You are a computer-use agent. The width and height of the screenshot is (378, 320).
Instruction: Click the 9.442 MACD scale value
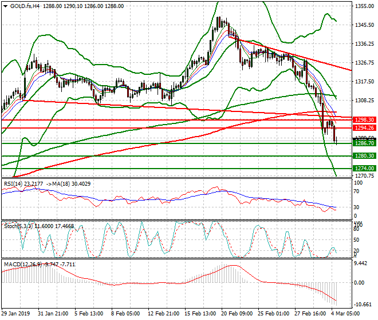point(361,263)
